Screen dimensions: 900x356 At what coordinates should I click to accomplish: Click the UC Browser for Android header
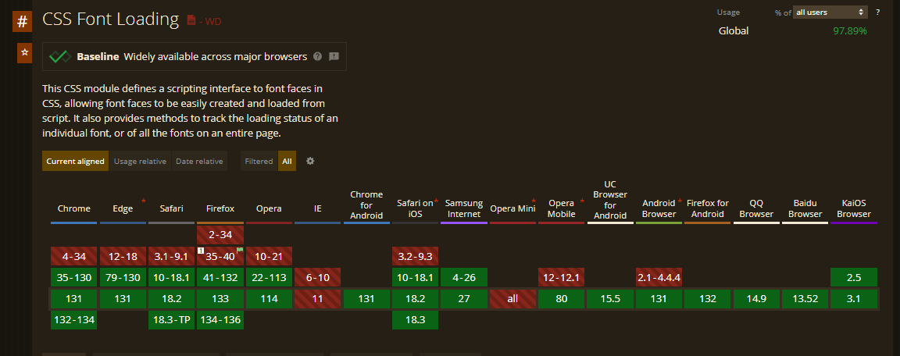point(610,200)
